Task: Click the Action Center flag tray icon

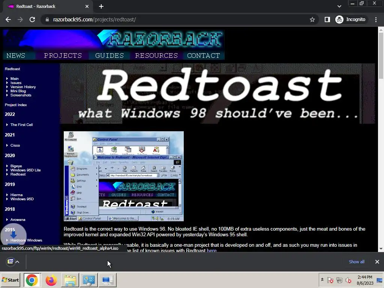Action: [x=330, y=280]
